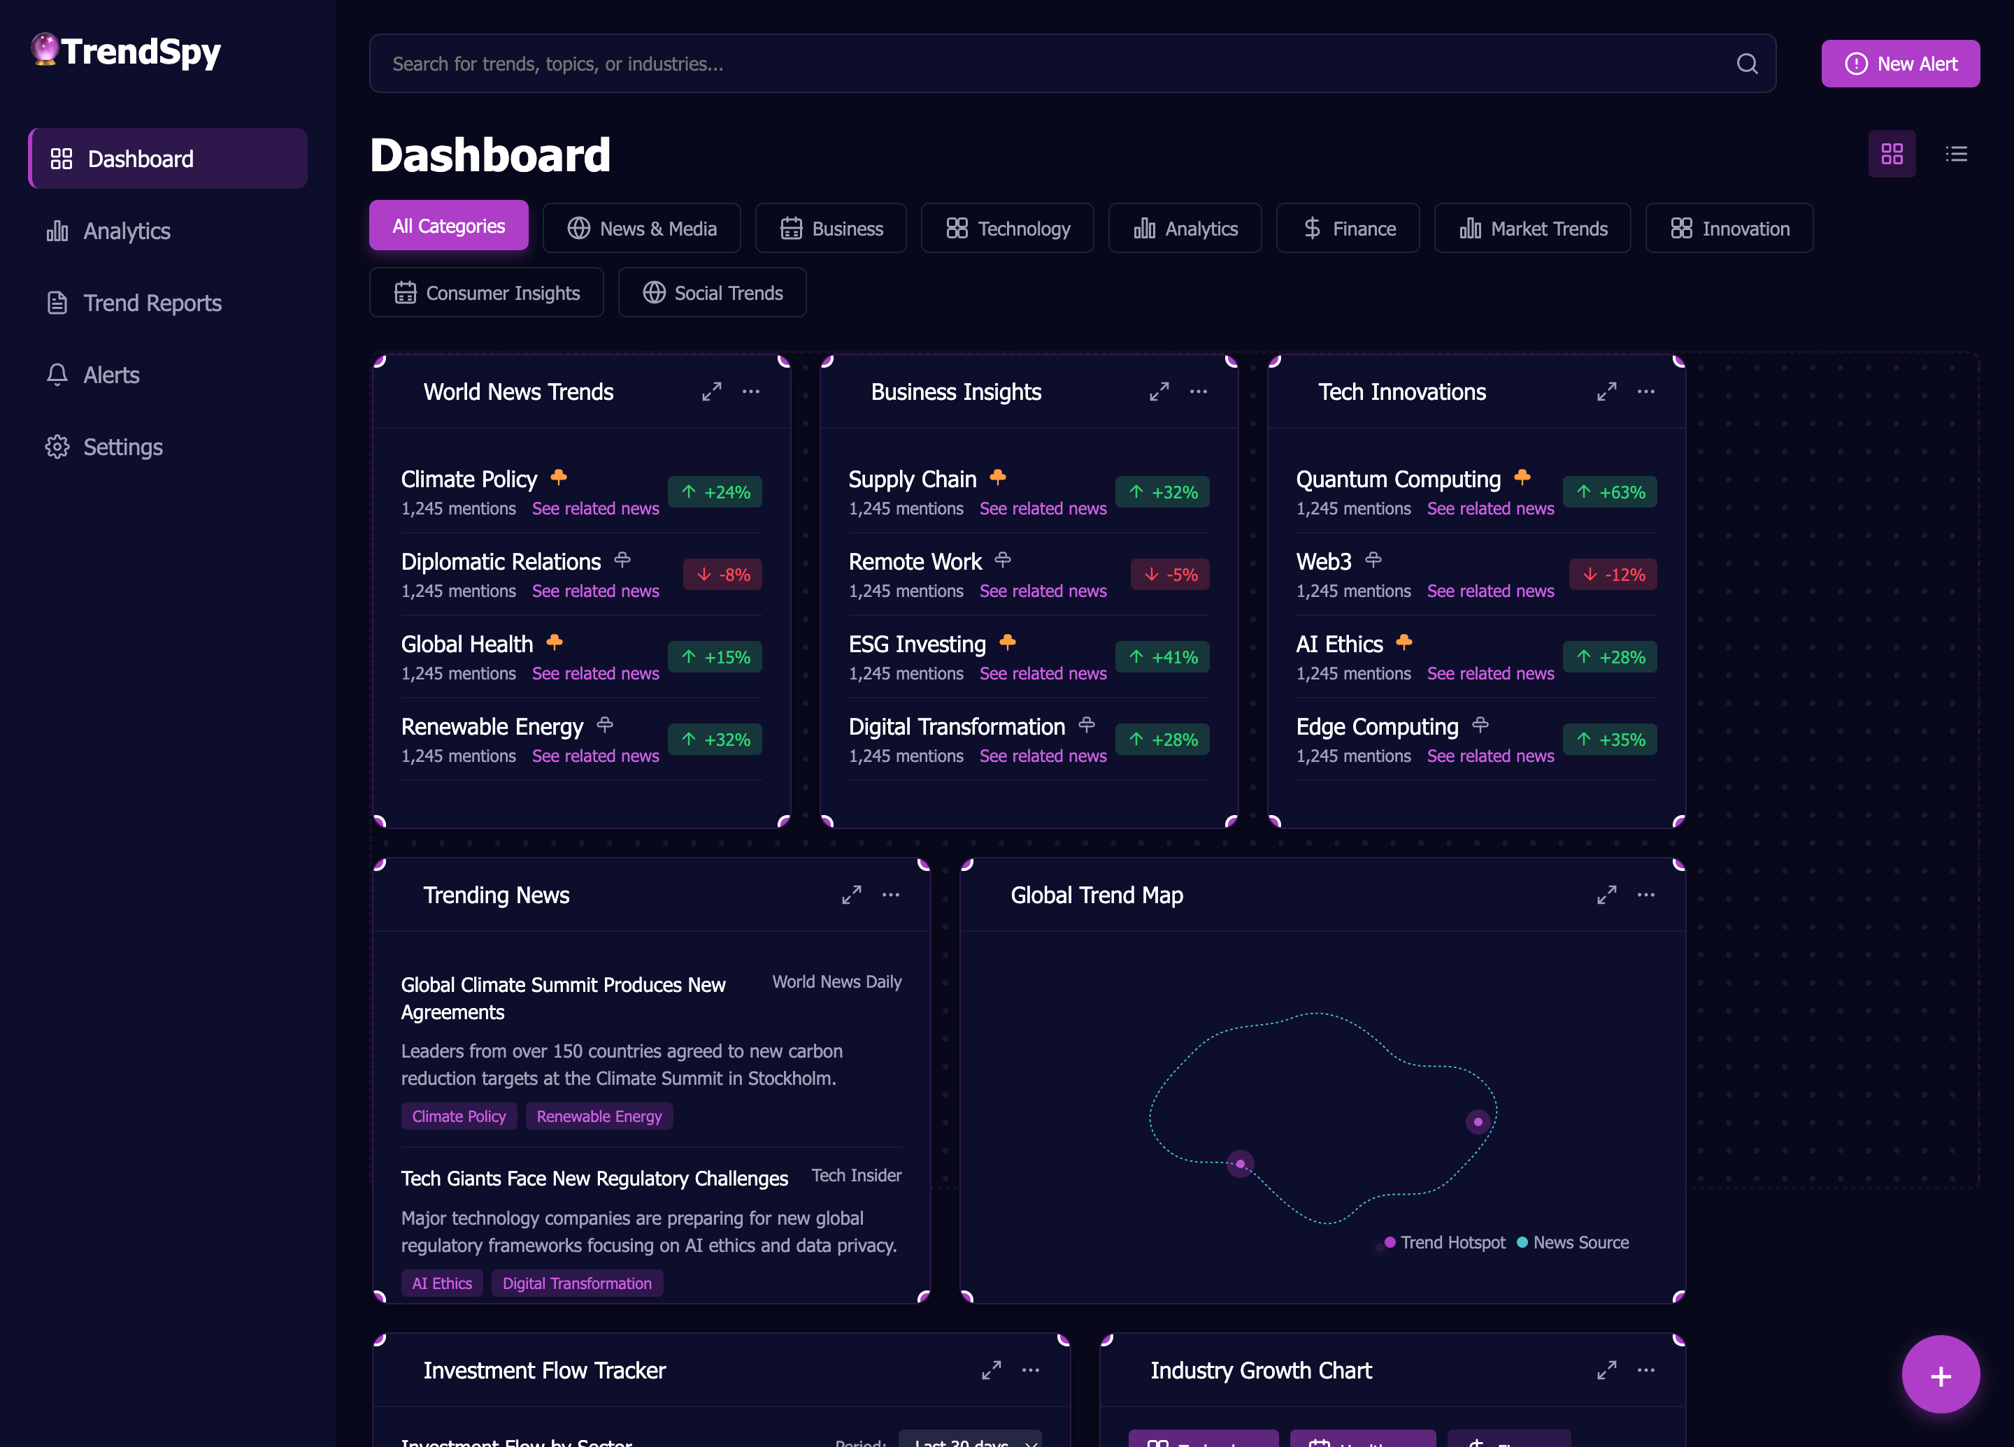Toggle pin on Supply Chain trend
Viewport: 2014px width, 1447px height.
point(998,477)
